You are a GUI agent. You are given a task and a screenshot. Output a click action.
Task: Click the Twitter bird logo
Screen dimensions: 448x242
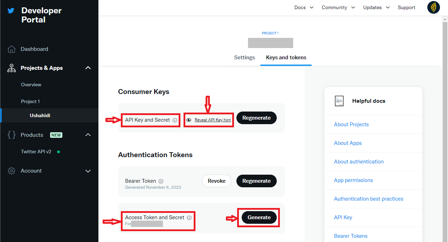pos(11,11)
